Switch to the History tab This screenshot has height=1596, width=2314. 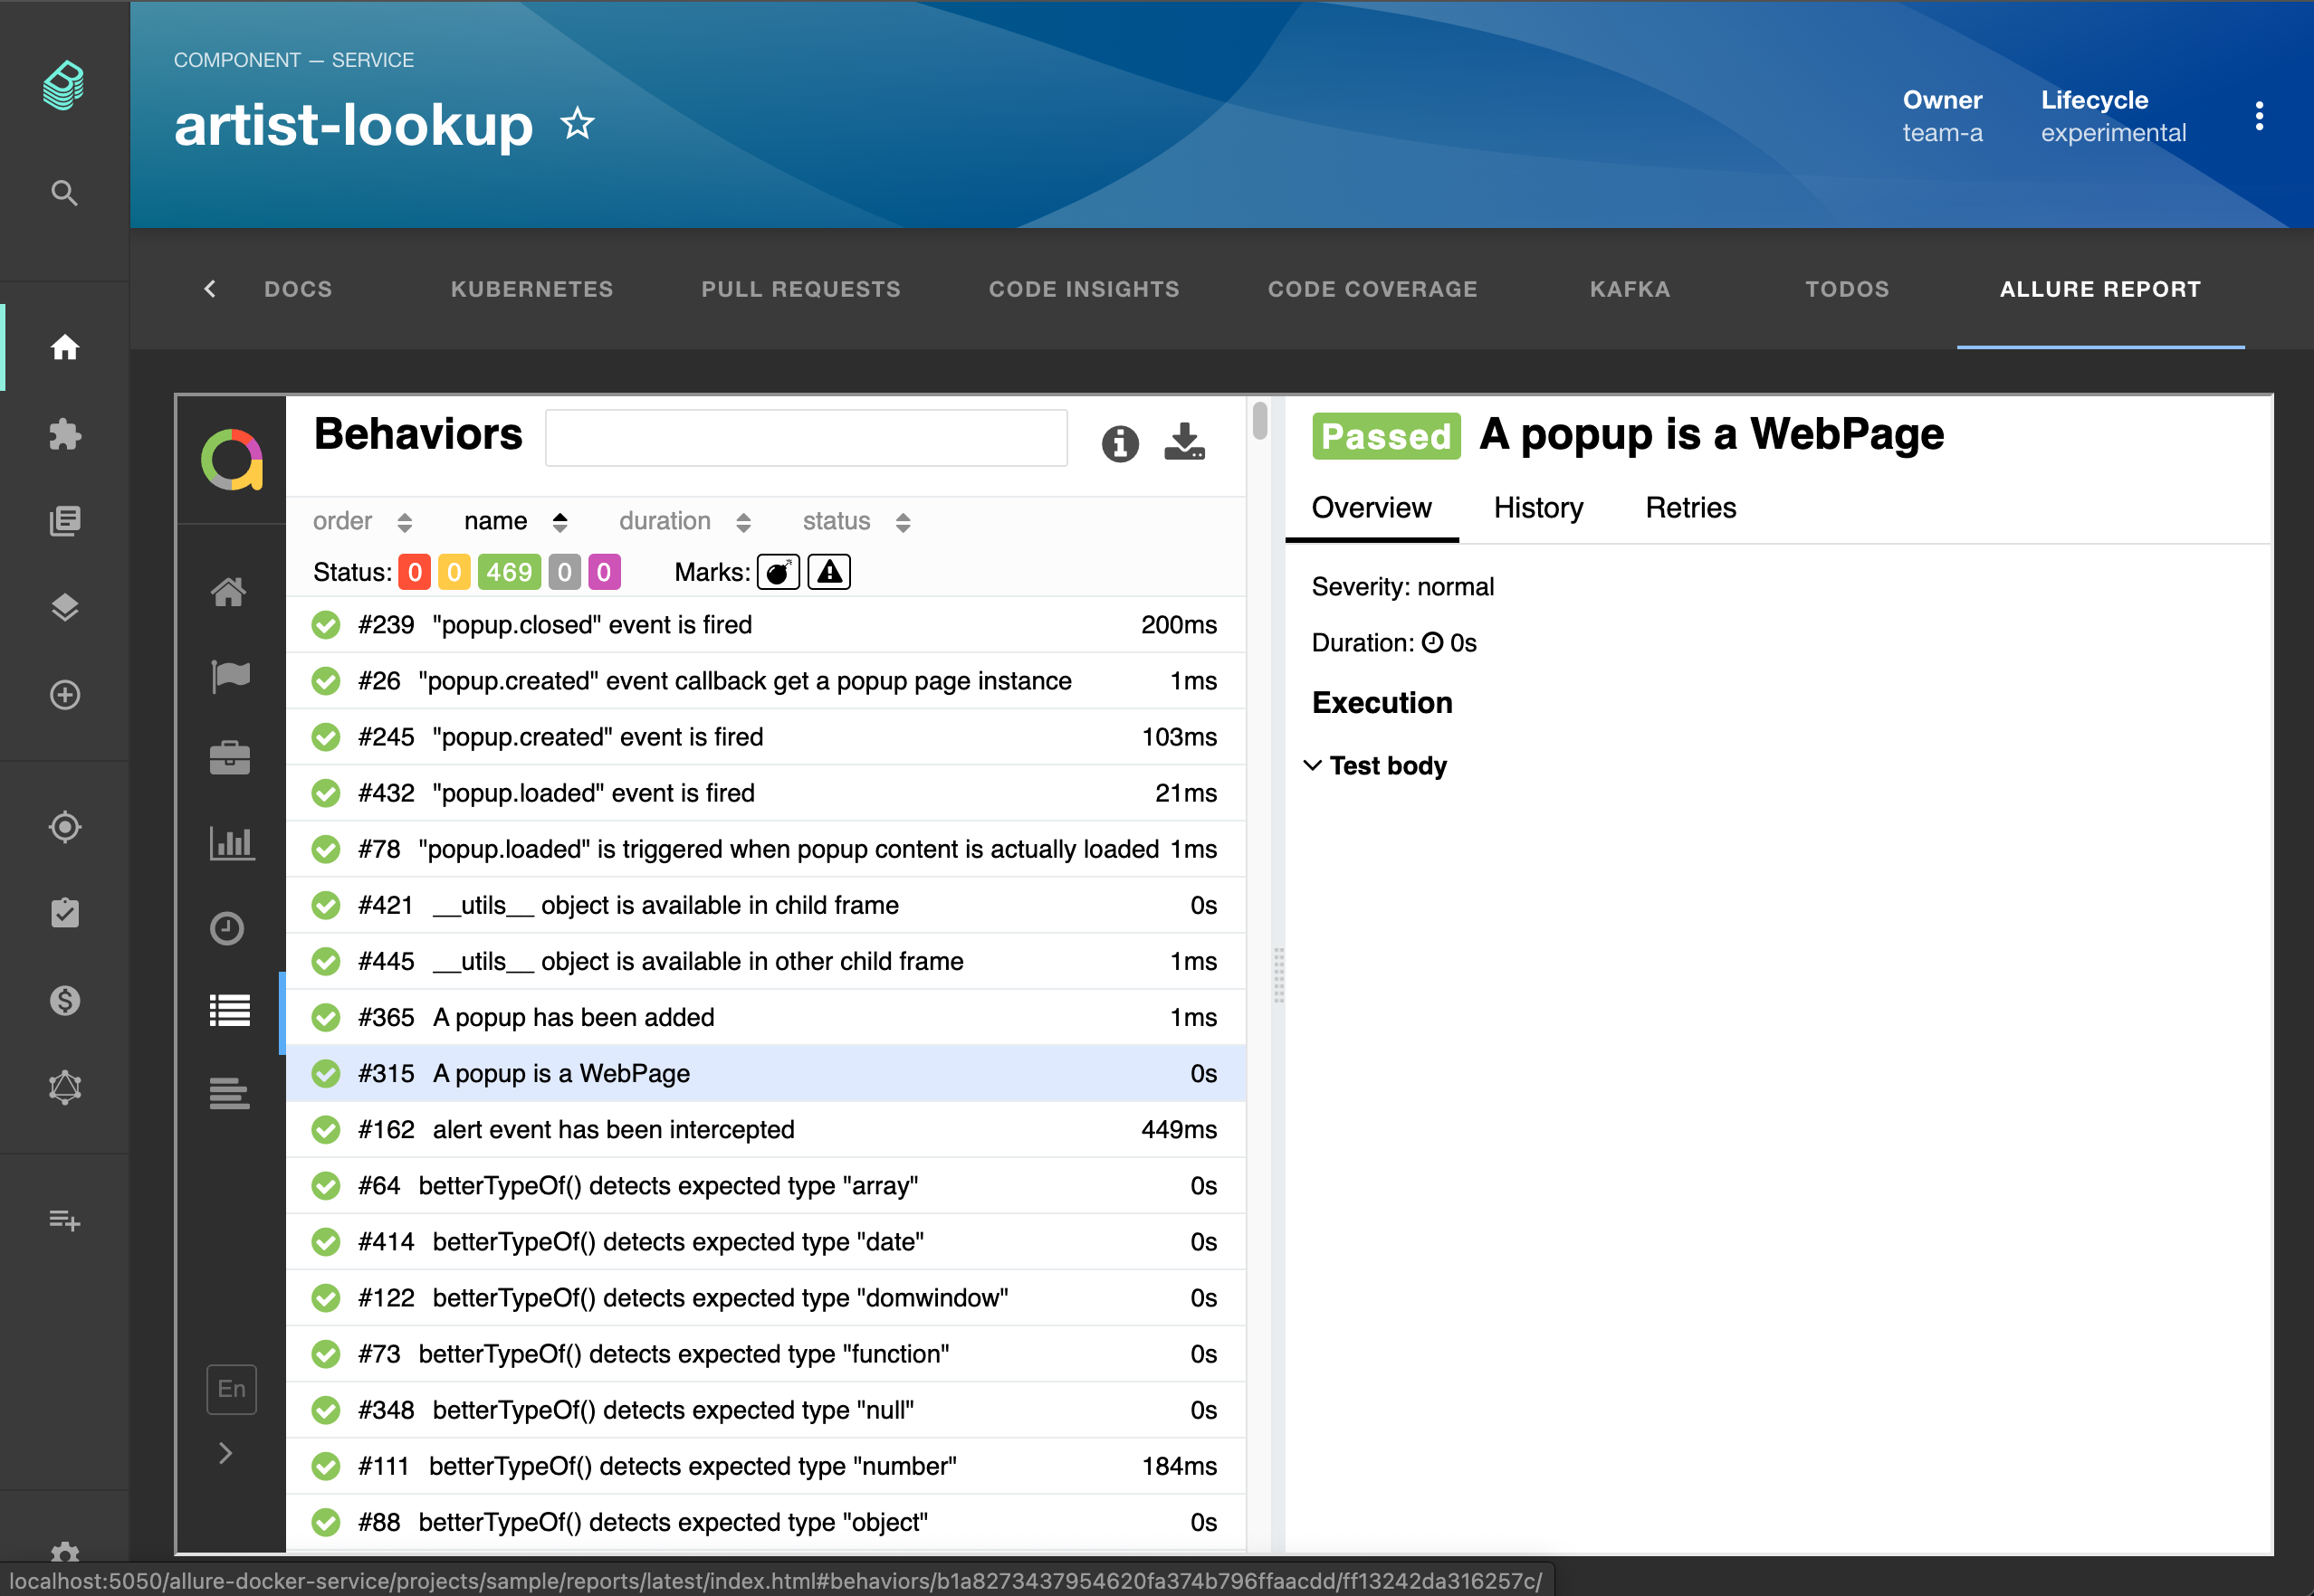pyautogui.click(x=1537, y=508)
